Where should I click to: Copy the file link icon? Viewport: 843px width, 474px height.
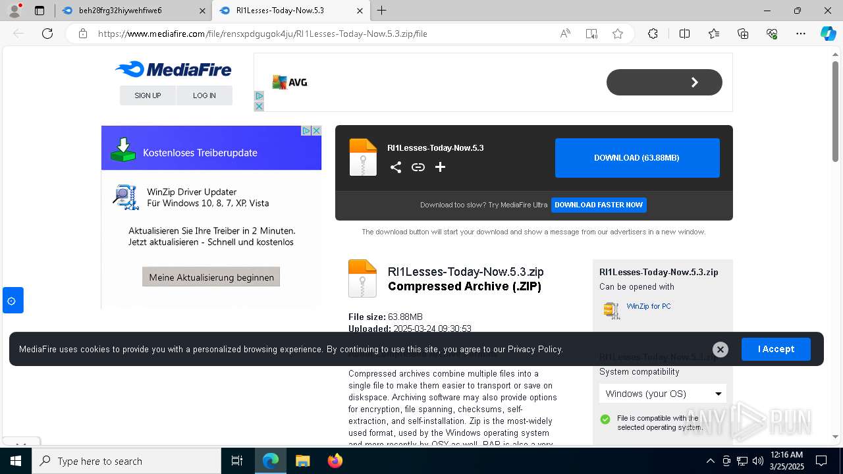418,167
